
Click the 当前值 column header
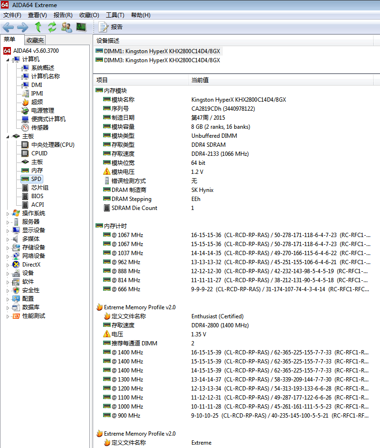click(281, 80)
